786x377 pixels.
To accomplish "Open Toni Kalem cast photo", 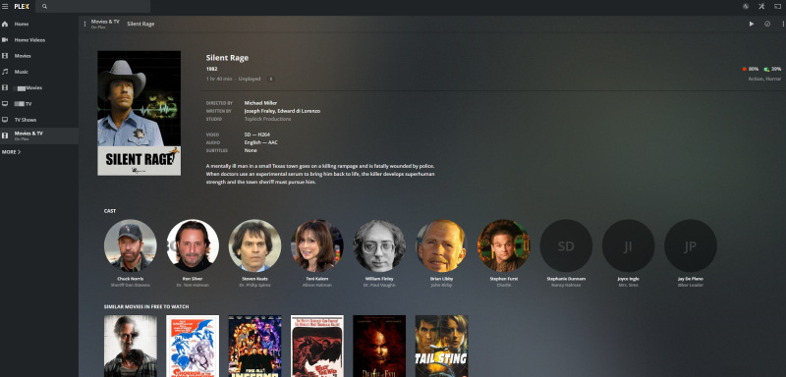I will 316,245.
